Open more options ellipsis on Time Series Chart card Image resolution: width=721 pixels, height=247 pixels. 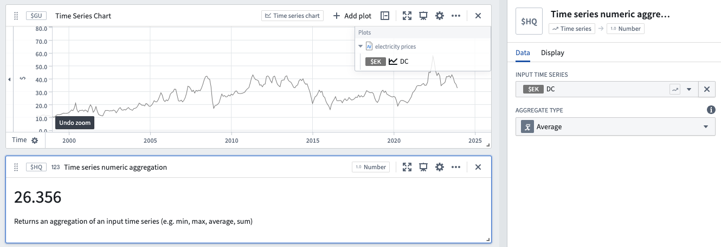456,16
